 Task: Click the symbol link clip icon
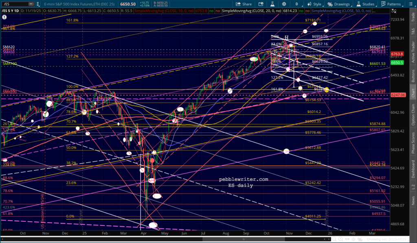tap(38, 4)
